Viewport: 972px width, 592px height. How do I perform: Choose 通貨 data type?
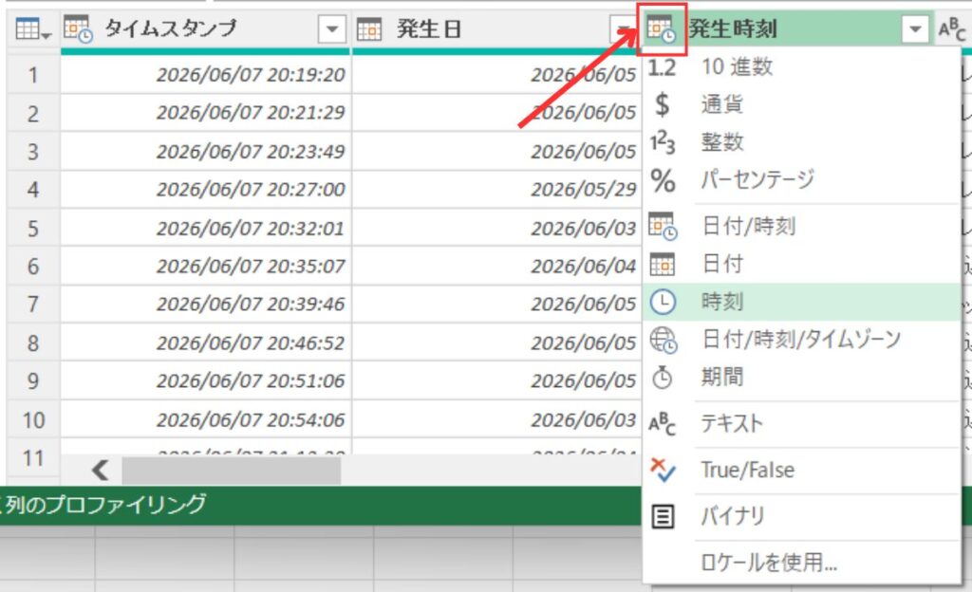(801, 104)
